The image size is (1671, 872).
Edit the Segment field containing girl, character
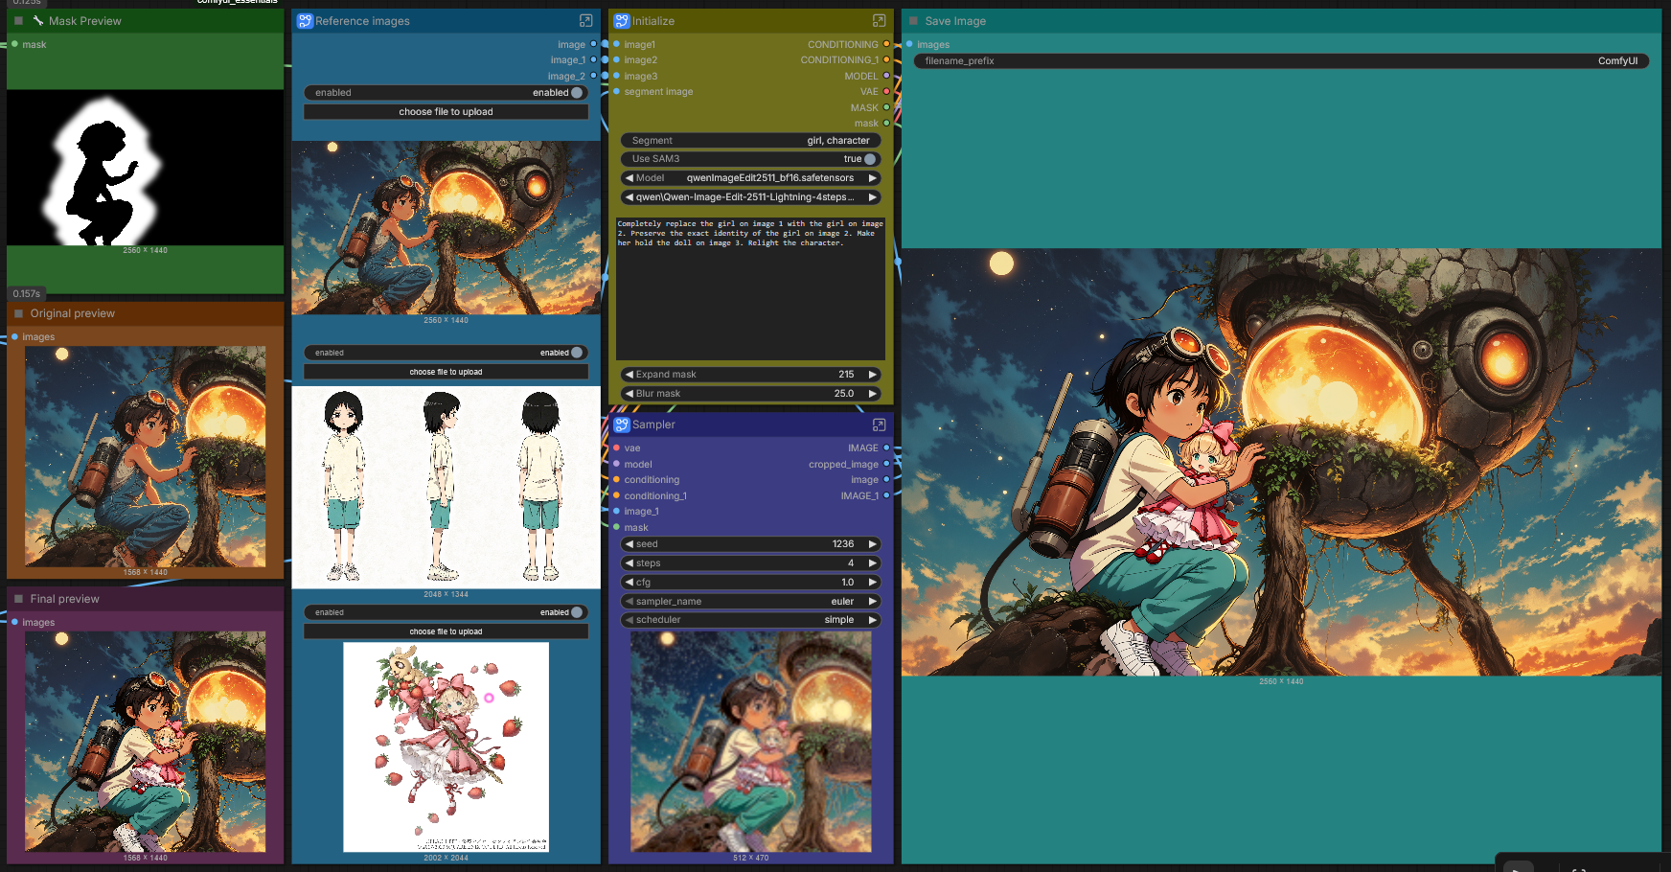750,140
